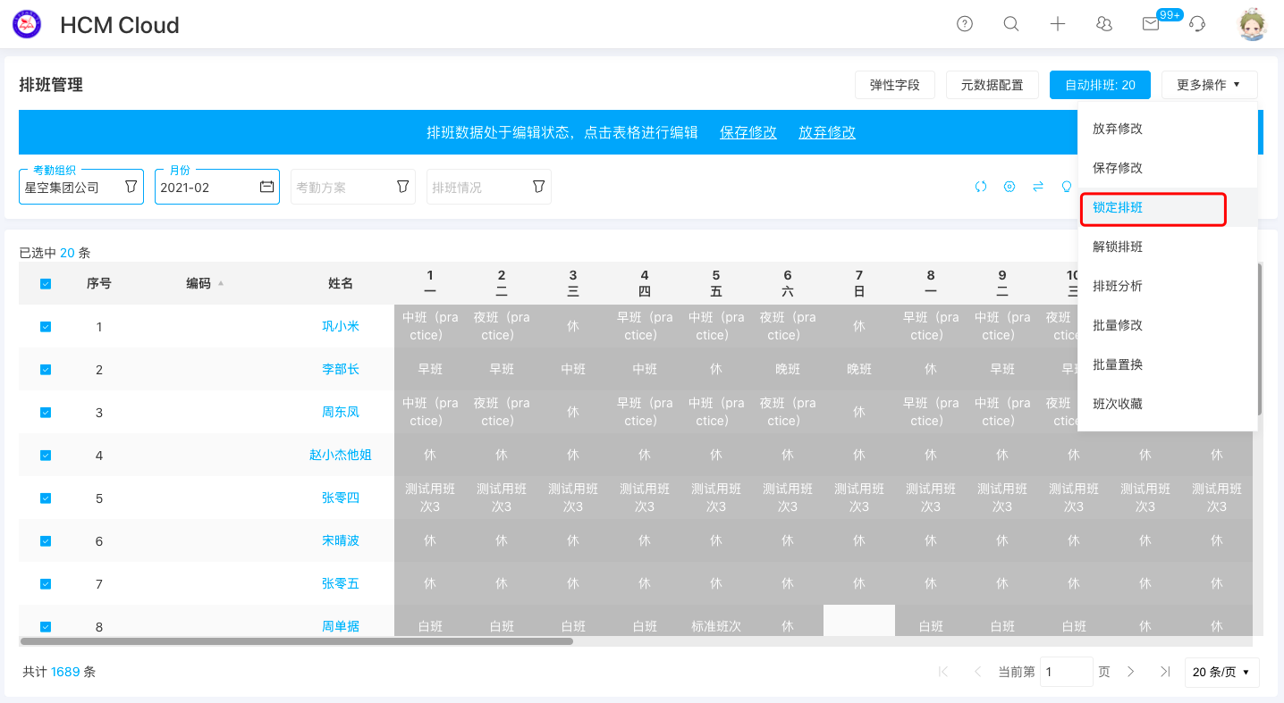Click the refresh icon in the filter toolbar
Viewport: 1284px width, 703px height.
(981, 187)
